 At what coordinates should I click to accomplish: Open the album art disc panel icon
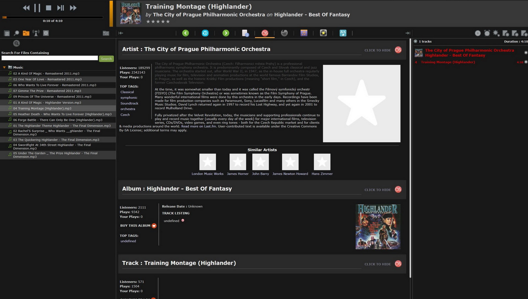(x=46, y=33)
